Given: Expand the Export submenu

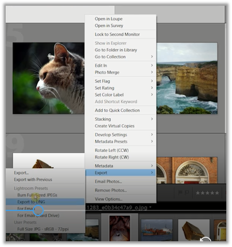Looking at the screenshot, I should tap(120, 173).
